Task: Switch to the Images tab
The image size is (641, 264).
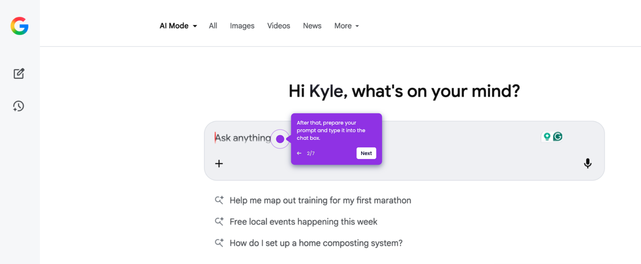Action: click(x=242, y=26)
